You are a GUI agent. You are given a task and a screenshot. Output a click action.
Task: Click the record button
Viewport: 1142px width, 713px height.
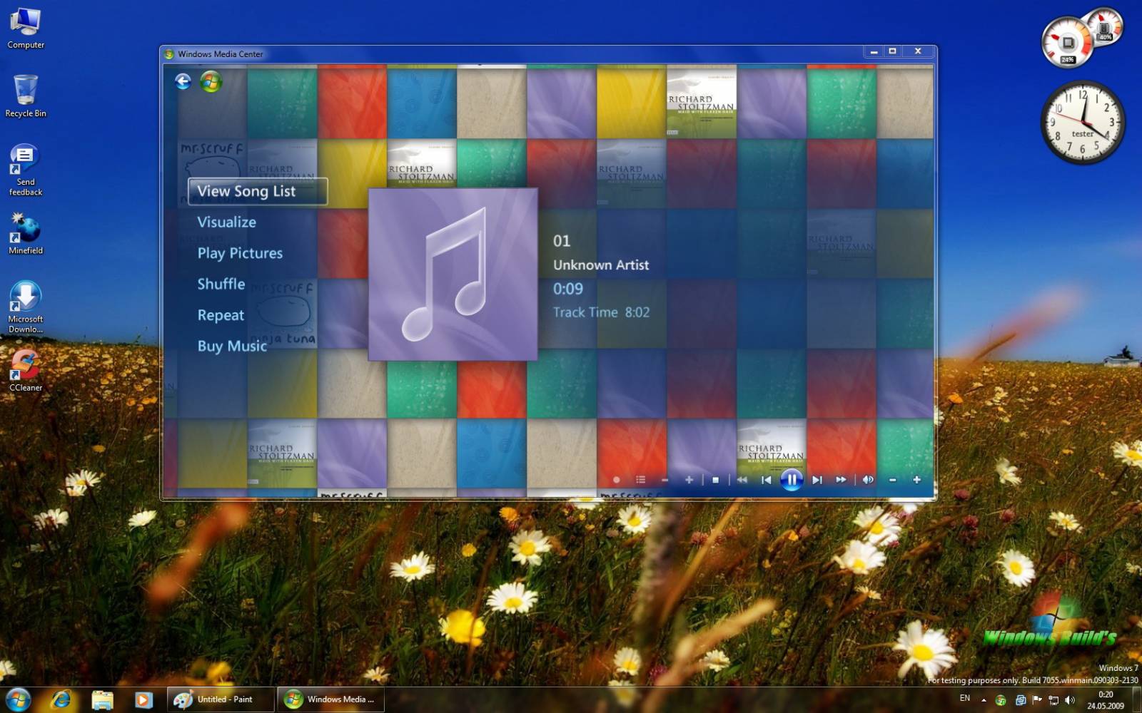pos(617,480)
